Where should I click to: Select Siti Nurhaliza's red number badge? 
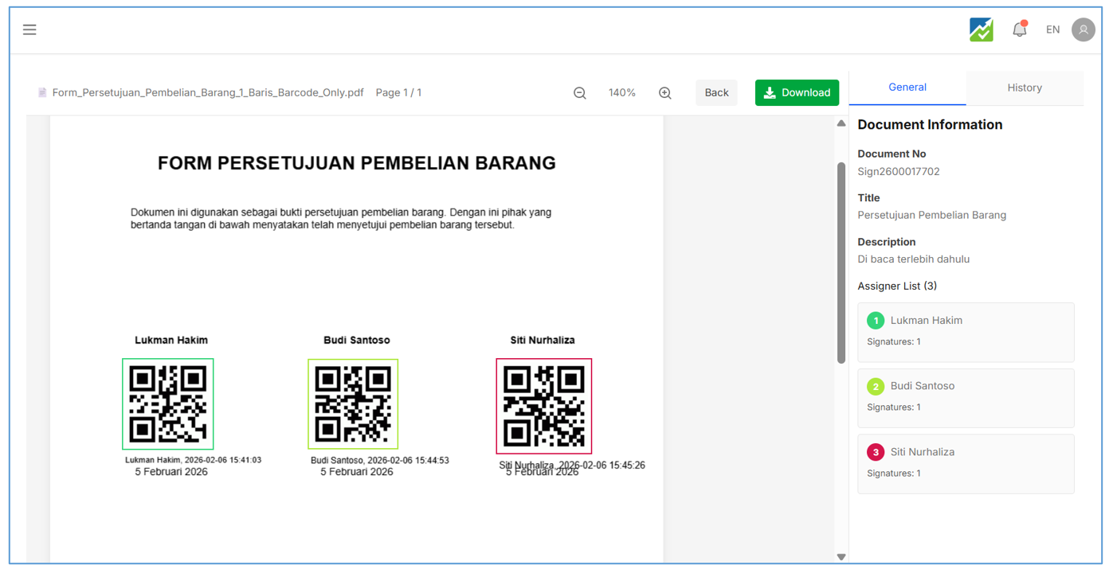[x=876, y=452]
